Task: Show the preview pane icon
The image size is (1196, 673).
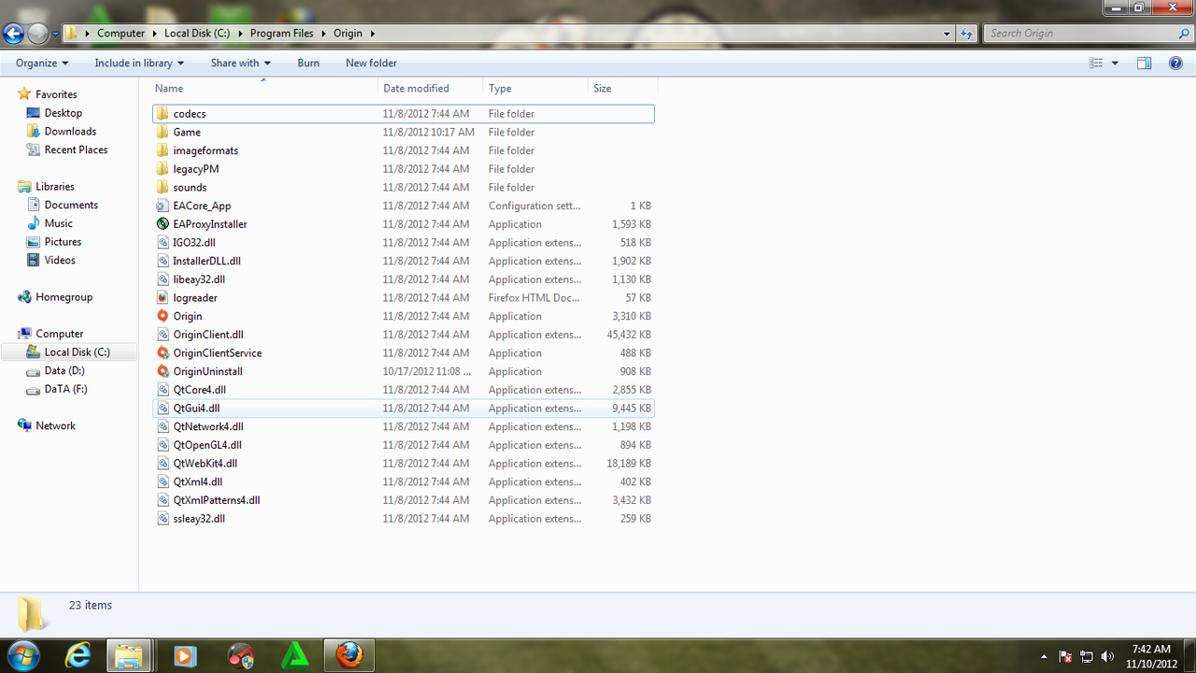Action: point(1144,63)
